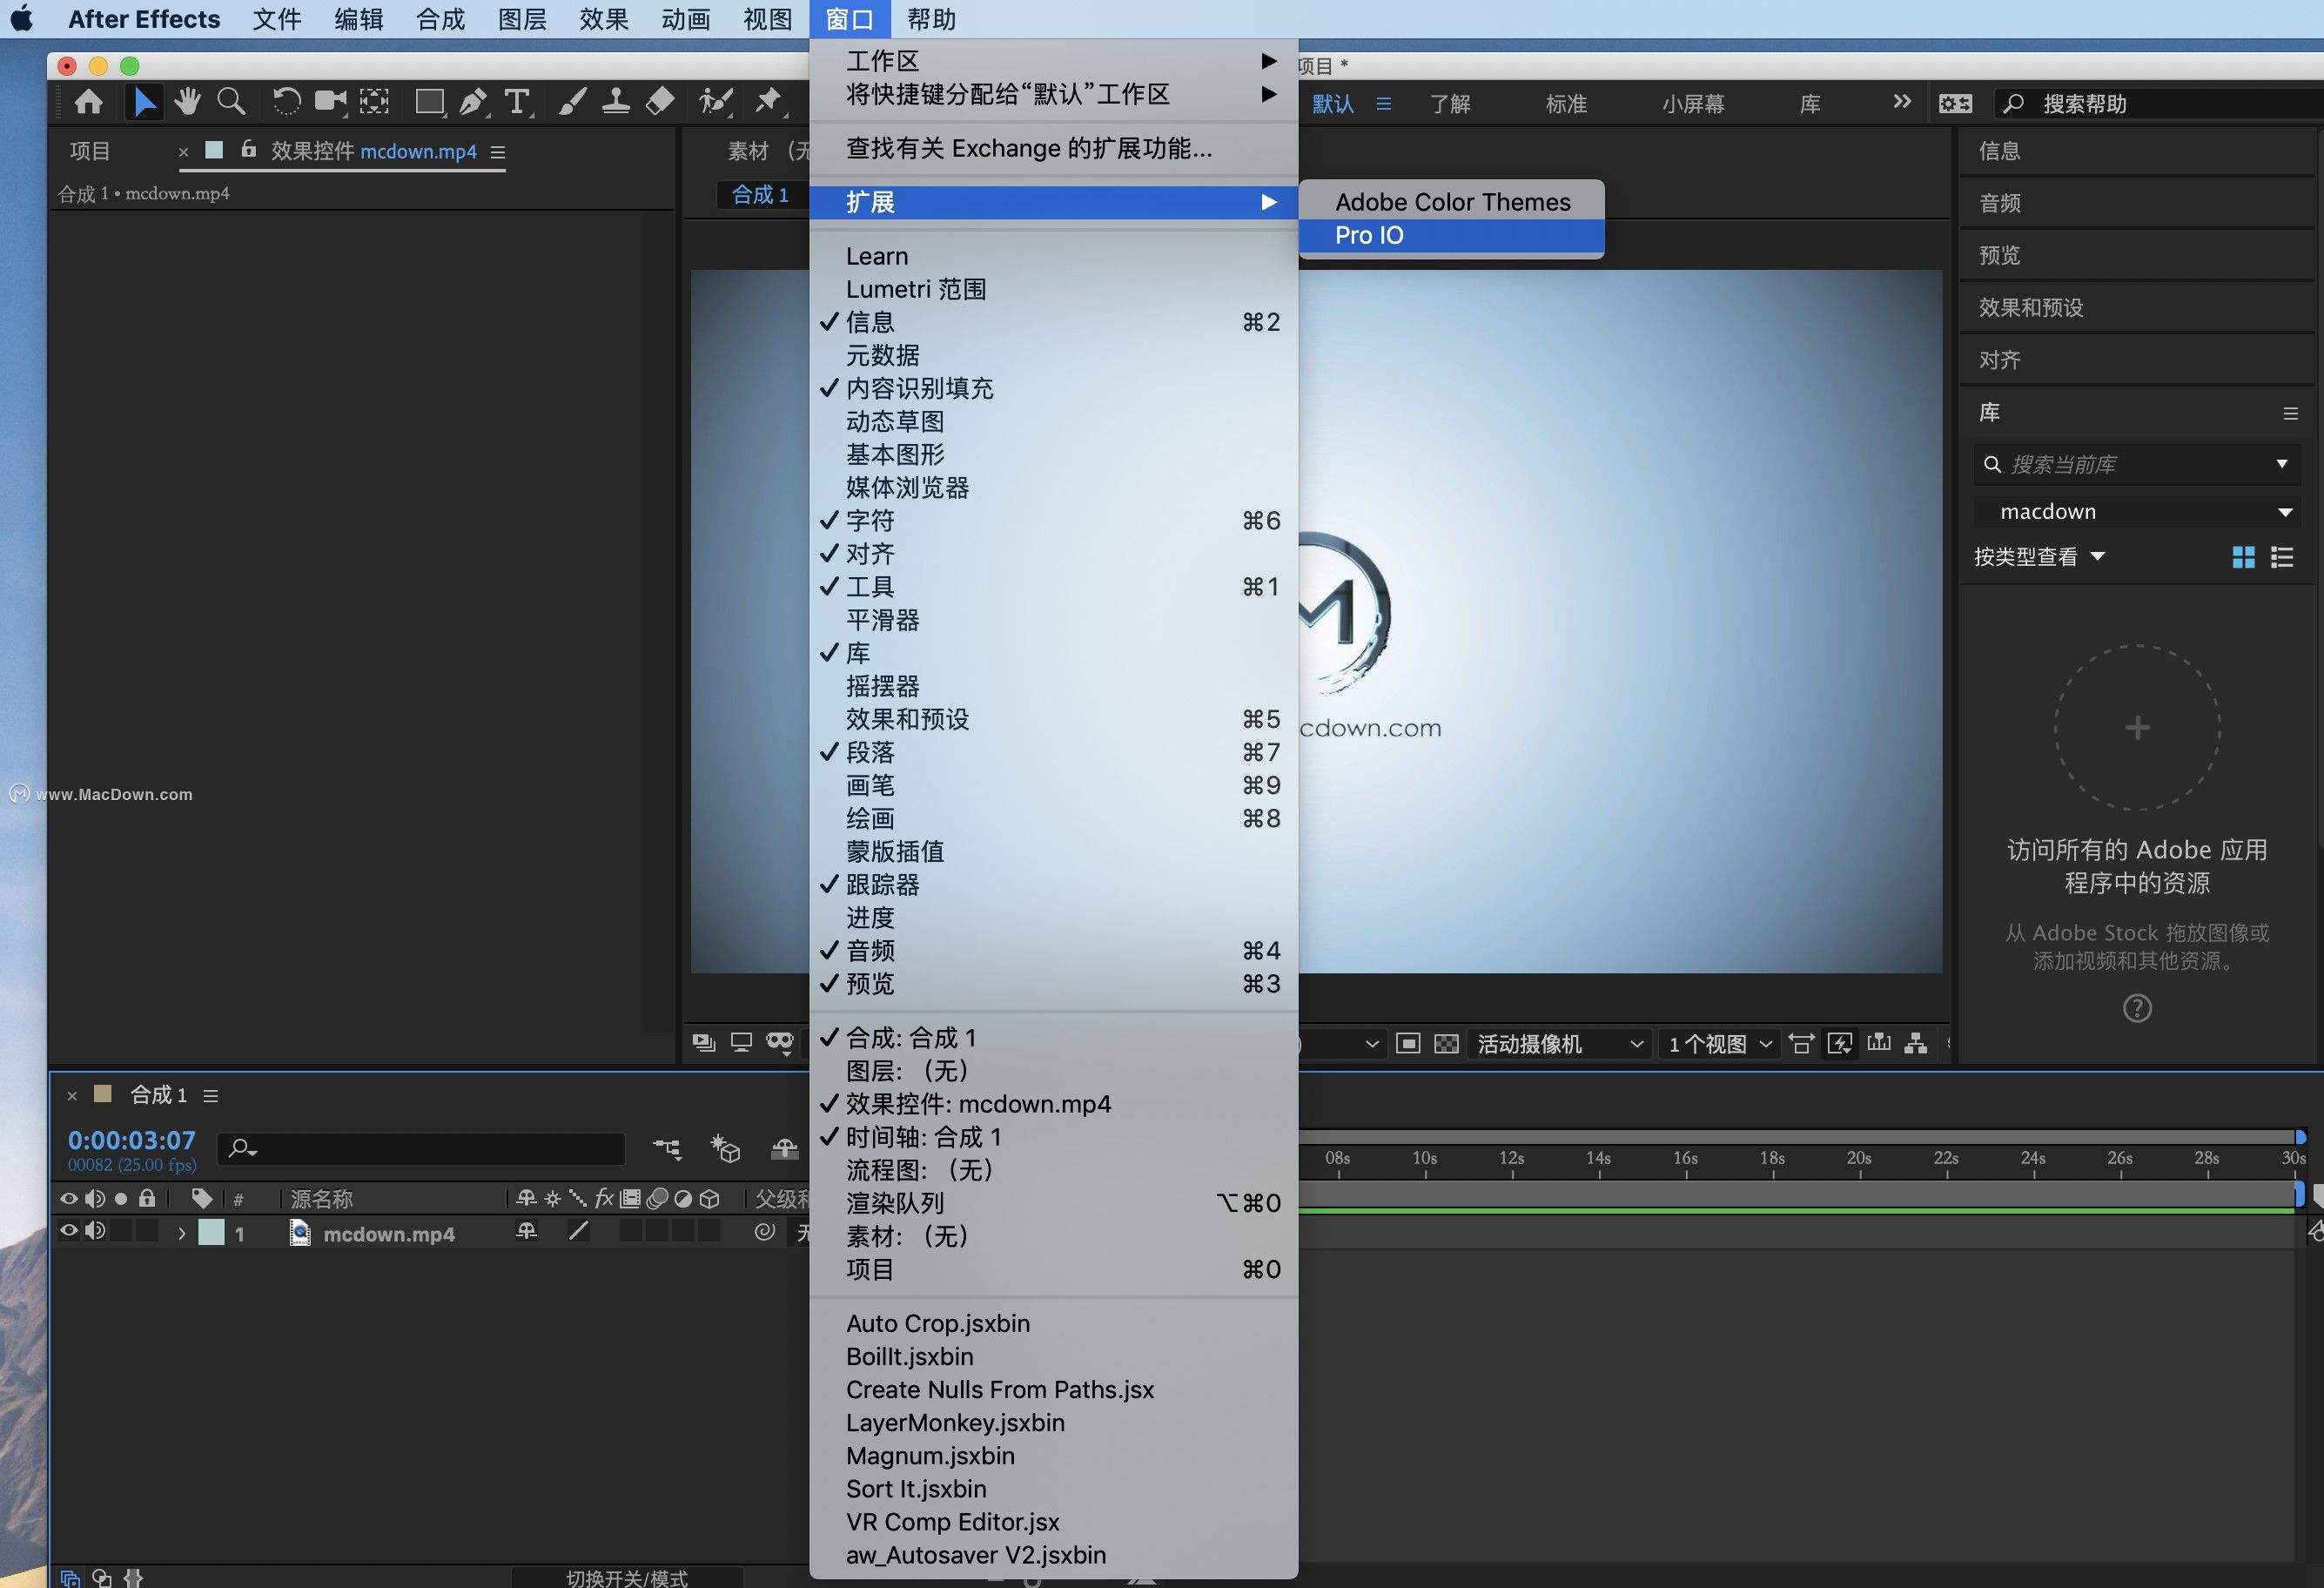This screenshot has width=2324, height=1588.
Task: Select the Zoom tool
Action: point(232,101)
